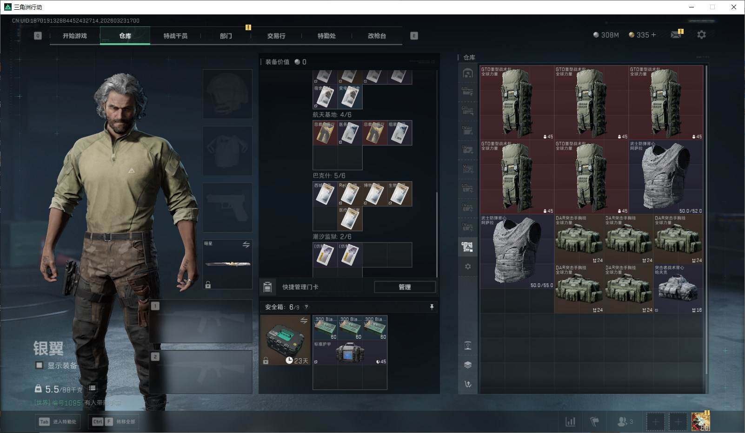Screen dimensions: 745x433
Task: Click the 335 + gold currency button
Action: pyautogui.click(x=642, y=35)
